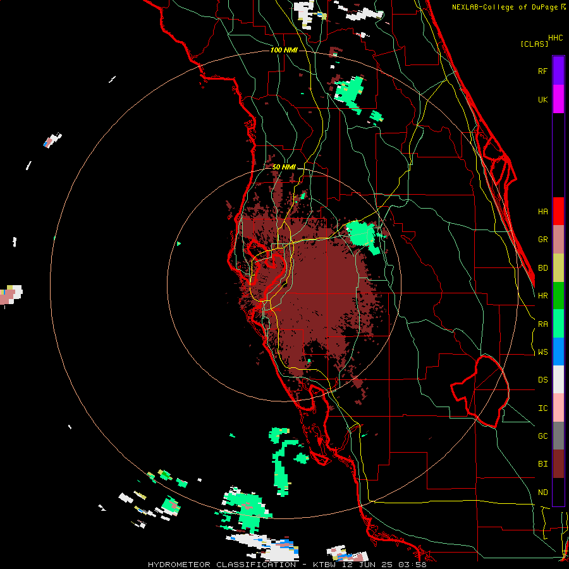
Task: Click the GR legend label
Action: (542, 240)
